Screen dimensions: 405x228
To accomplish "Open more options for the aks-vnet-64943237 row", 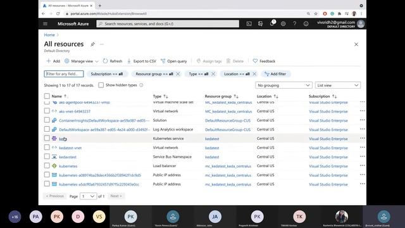I will point(362,111).
